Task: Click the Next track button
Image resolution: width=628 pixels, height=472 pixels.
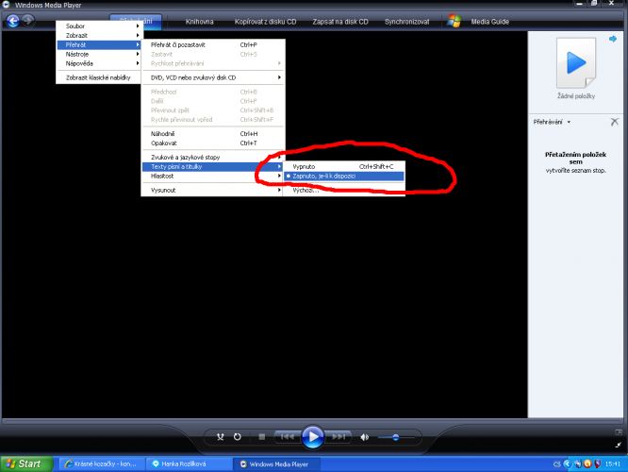Action: [x=339, y=437]
